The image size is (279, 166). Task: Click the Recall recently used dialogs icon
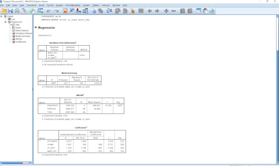[40, 11]
